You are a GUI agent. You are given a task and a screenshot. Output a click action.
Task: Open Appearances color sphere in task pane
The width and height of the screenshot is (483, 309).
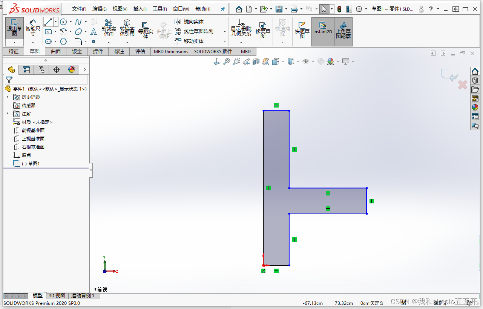click(475, 107)
